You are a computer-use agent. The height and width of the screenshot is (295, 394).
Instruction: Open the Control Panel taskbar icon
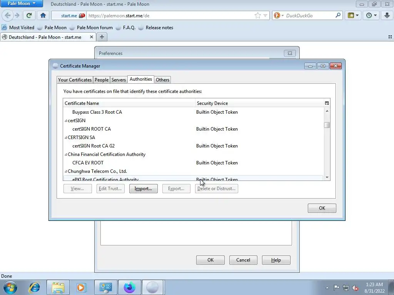[105, 287]
